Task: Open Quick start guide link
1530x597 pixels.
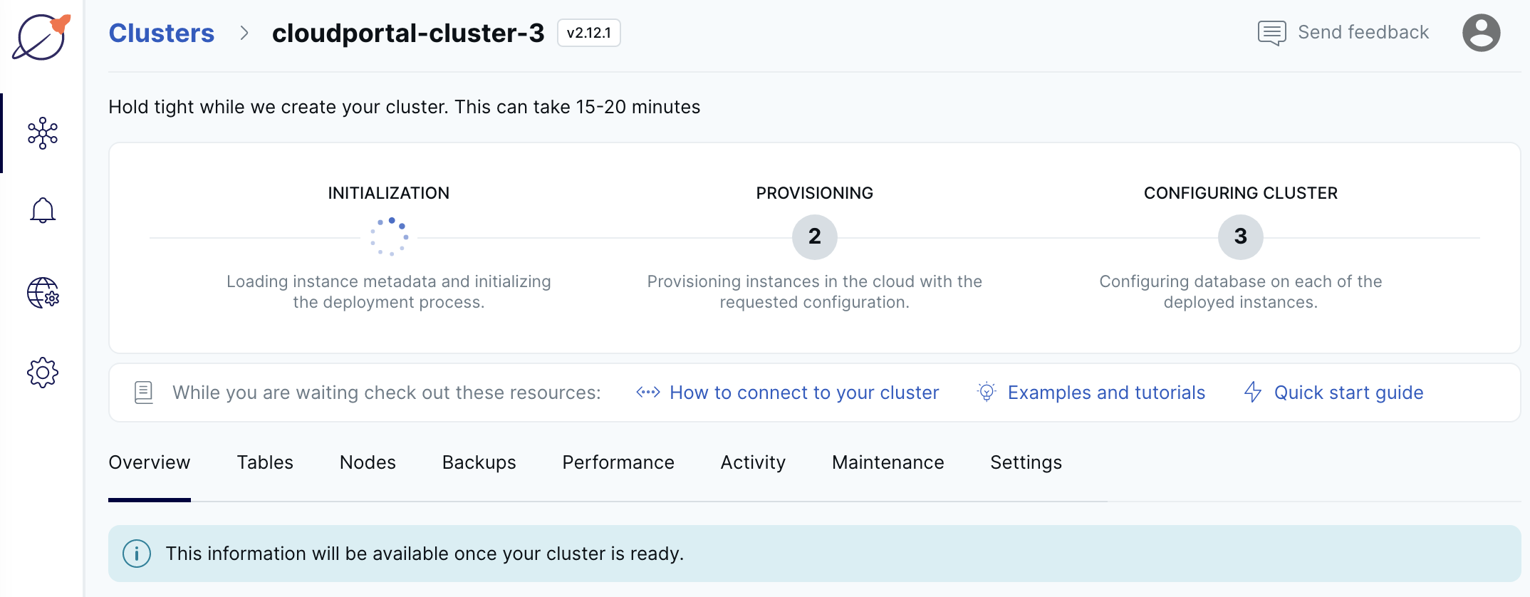Action: click(1348, 393)
